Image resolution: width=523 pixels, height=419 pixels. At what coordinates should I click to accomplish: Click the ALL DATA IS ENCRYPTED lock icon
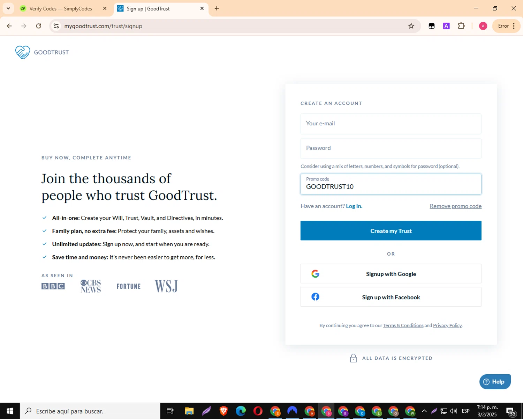353,358
